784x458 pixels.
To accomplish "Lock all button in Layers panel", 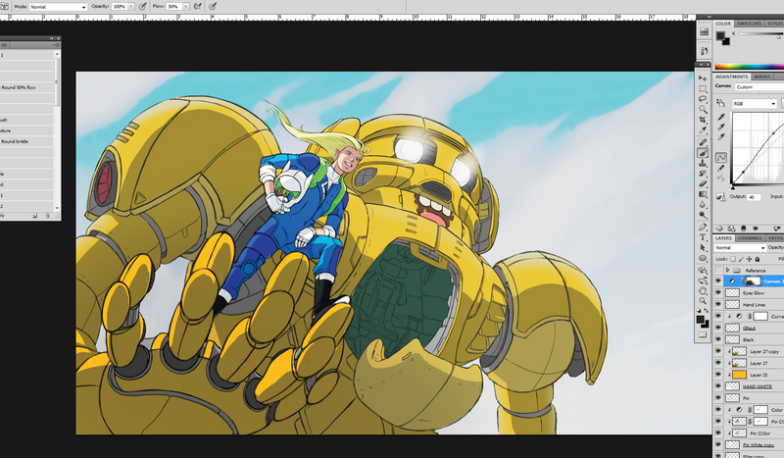I will [x=757, y=259].
